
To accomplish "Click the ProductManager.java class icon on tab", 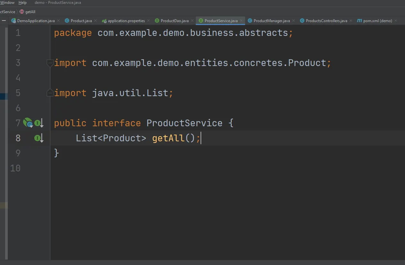I will 250,21.
